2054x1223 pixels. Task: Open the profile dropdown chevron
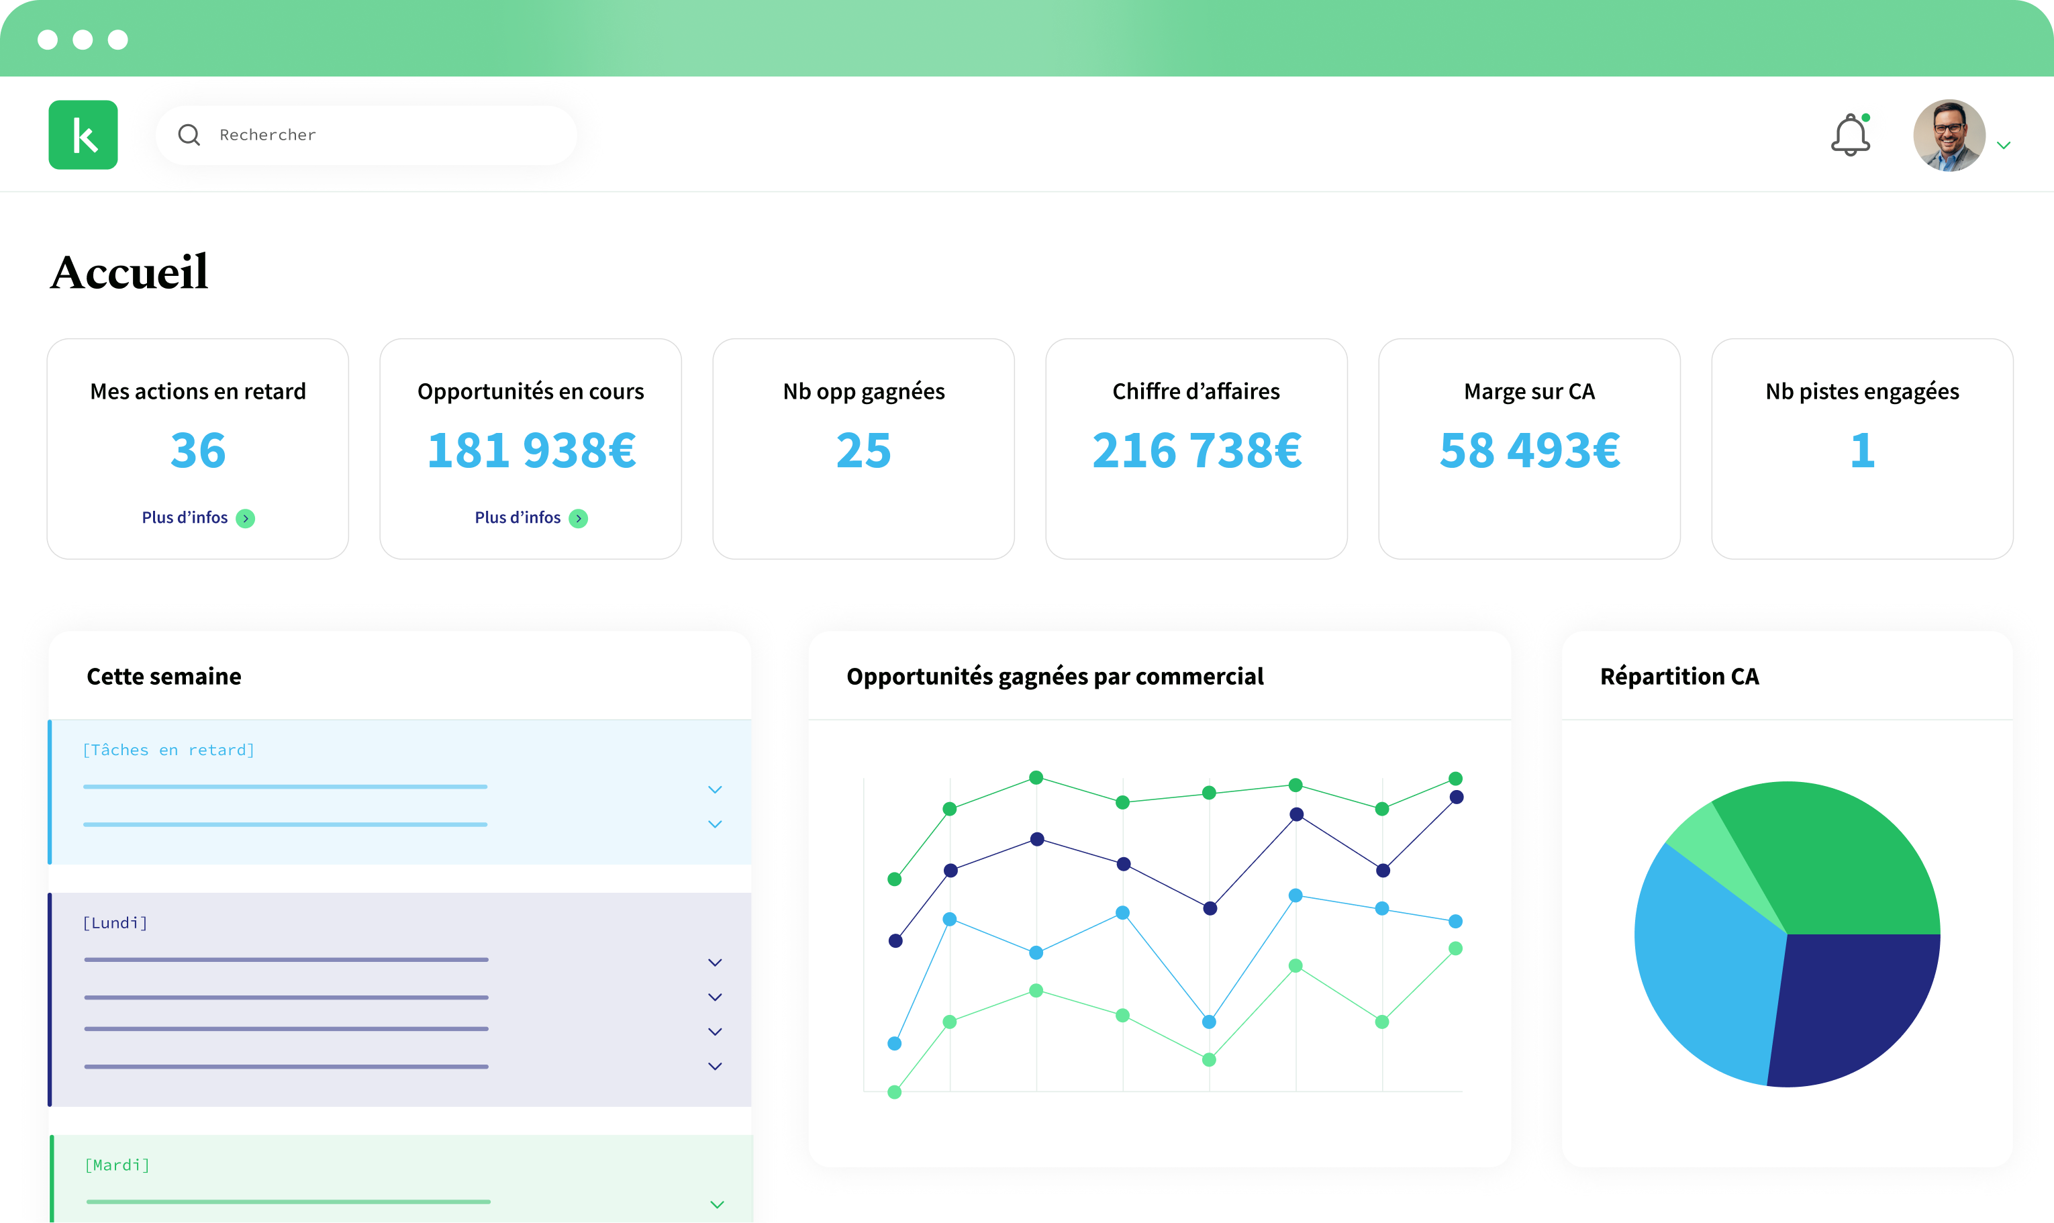pos(2004,145)
